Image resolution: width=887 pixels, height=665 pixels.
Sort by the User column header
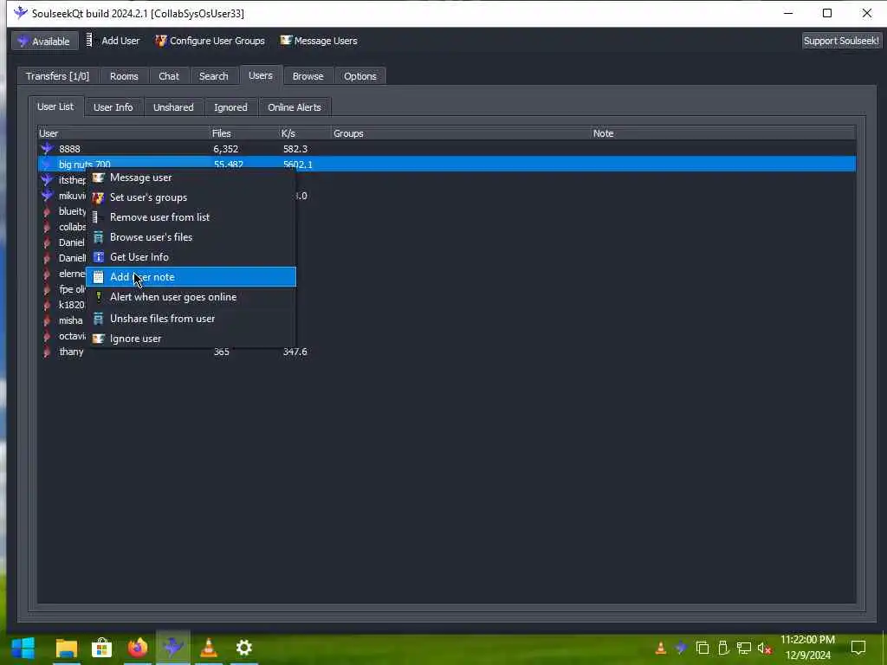[123, 133]
